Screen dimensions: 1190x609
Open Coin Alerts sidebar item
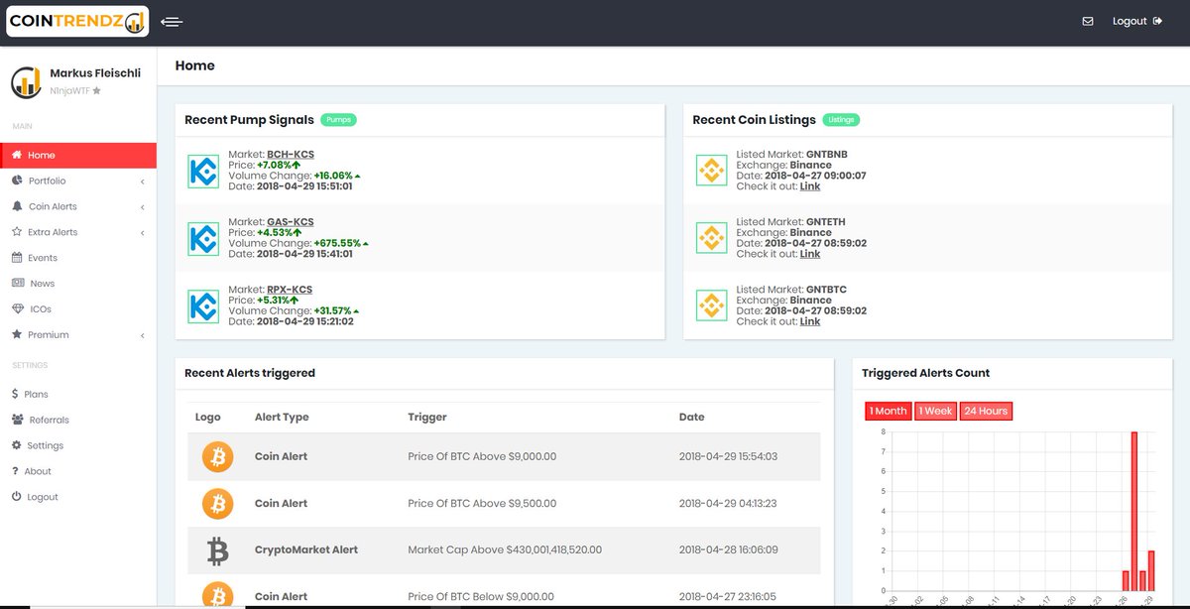(78, 206)
